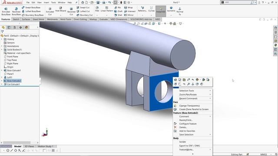
Task: Expand the Cut-Extrude1 feature node
Action: (x=2, y=84)
